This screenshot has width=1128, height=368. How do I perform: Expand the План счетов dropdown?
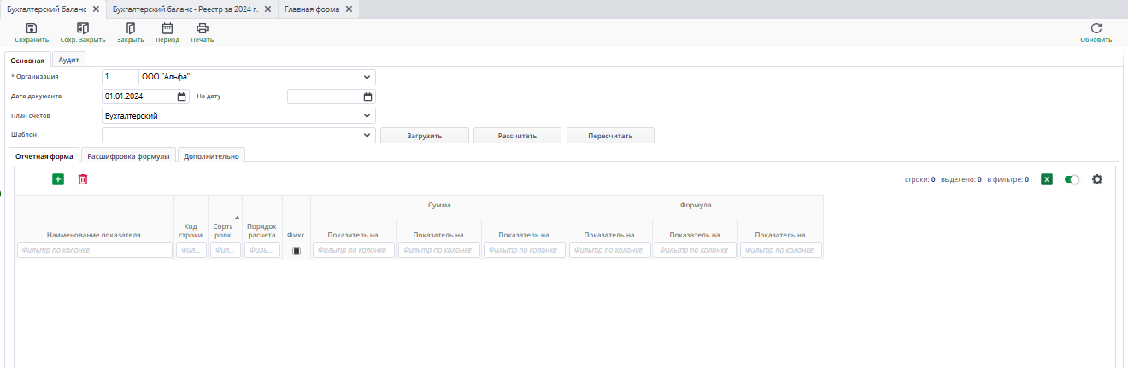point(367,116)
